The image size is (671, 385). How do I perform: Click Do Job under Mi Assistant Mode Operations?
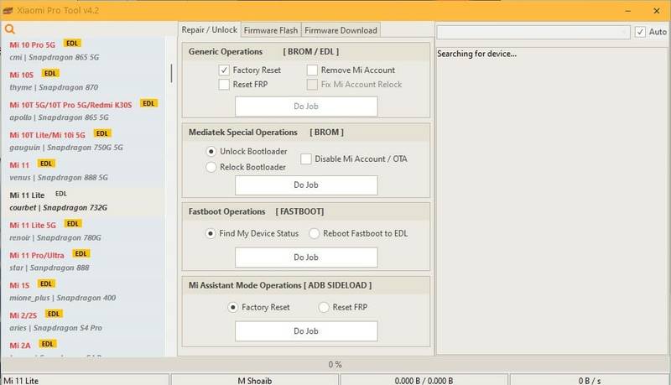[306, 330]
